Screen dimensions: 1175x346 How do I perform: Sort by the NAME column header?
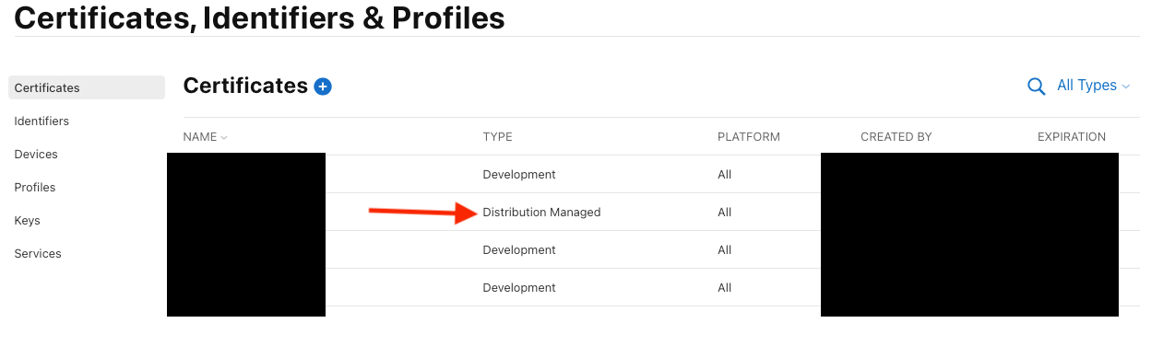205,137
